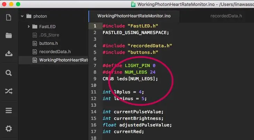Screen dimensions: 254x140
Task: Click the value 24 on line 8
Action: point(153,72)
